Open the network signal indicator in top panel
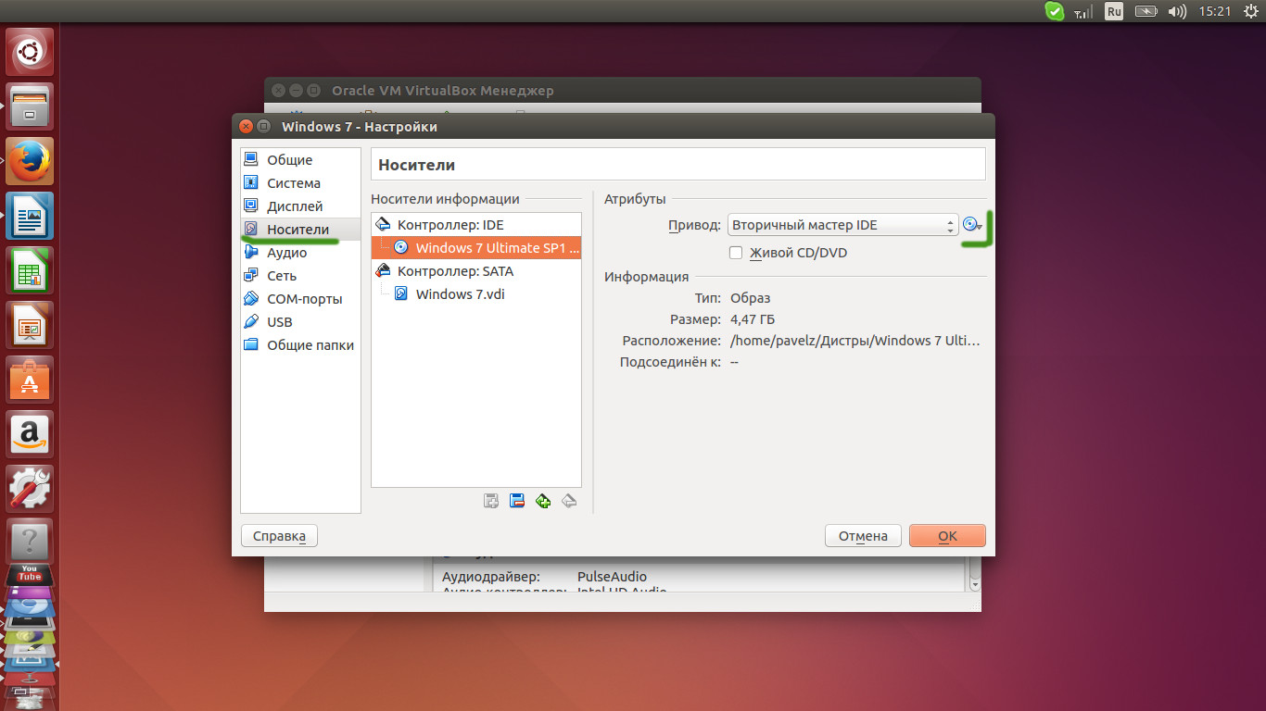1266x711 pixels. tap(1082, 12)
